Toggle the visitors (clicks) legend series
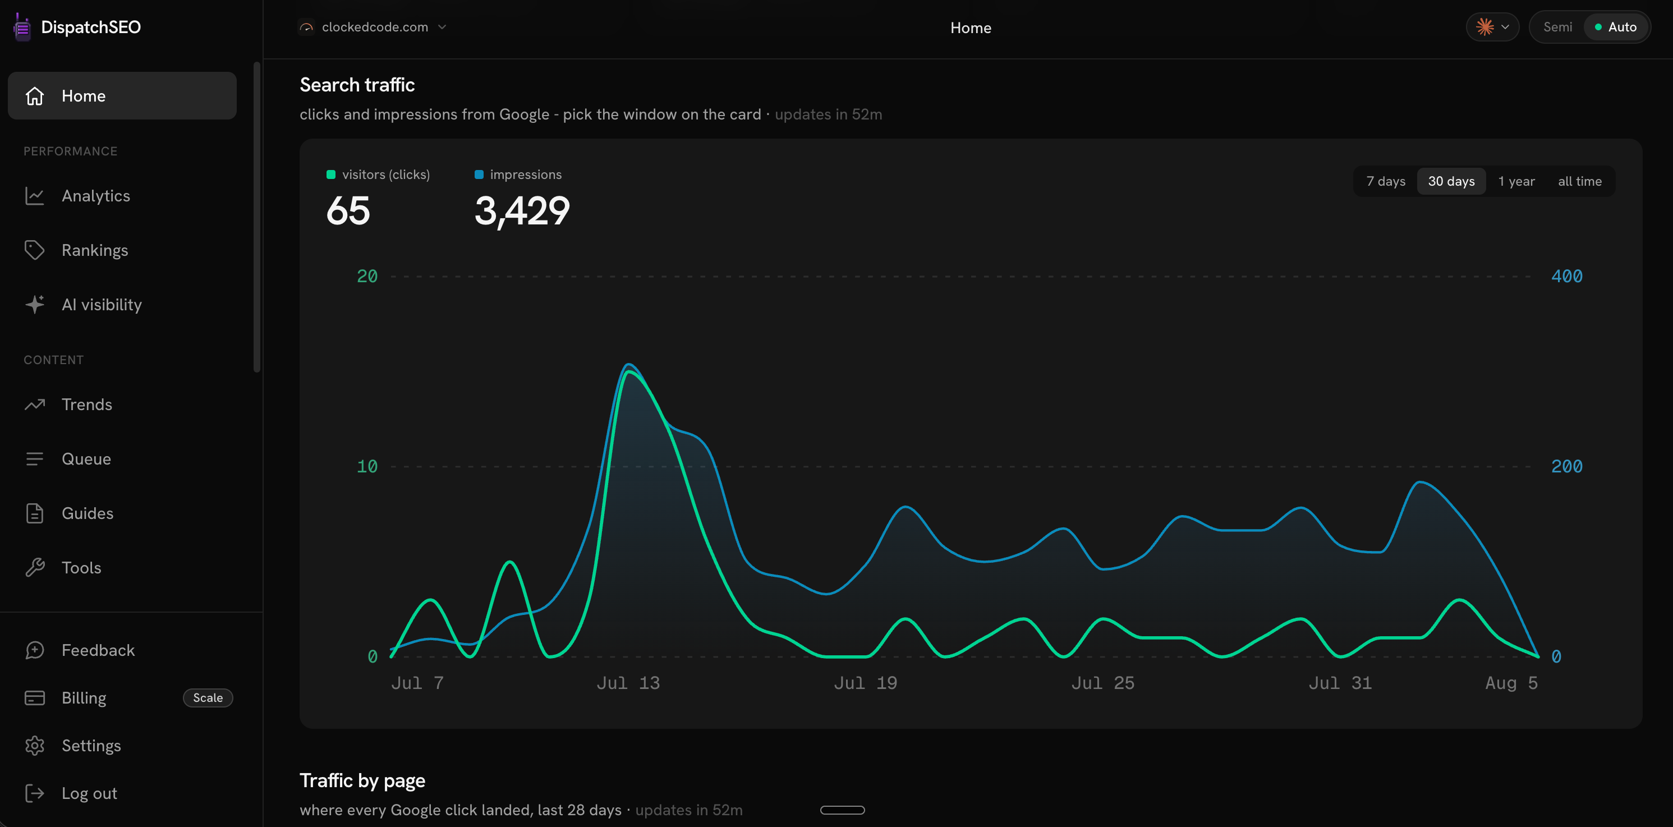Image resolution: width=1673 pixels, height=827 pixels. [x=378, y=174]
